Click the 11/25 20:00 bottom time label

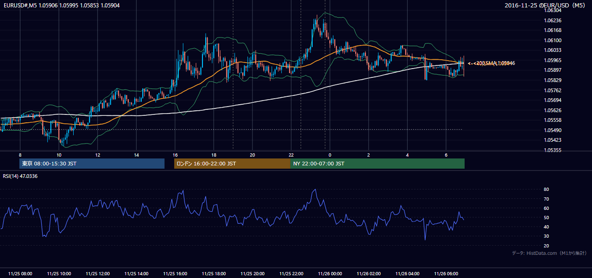click(x=252, y=274)
